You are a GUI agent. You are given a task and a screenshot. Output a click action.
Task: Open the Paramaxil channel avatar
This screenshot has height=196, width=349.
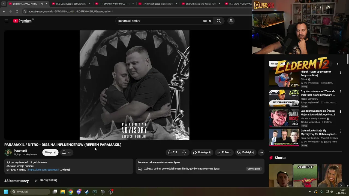click(x=8, y=152)
